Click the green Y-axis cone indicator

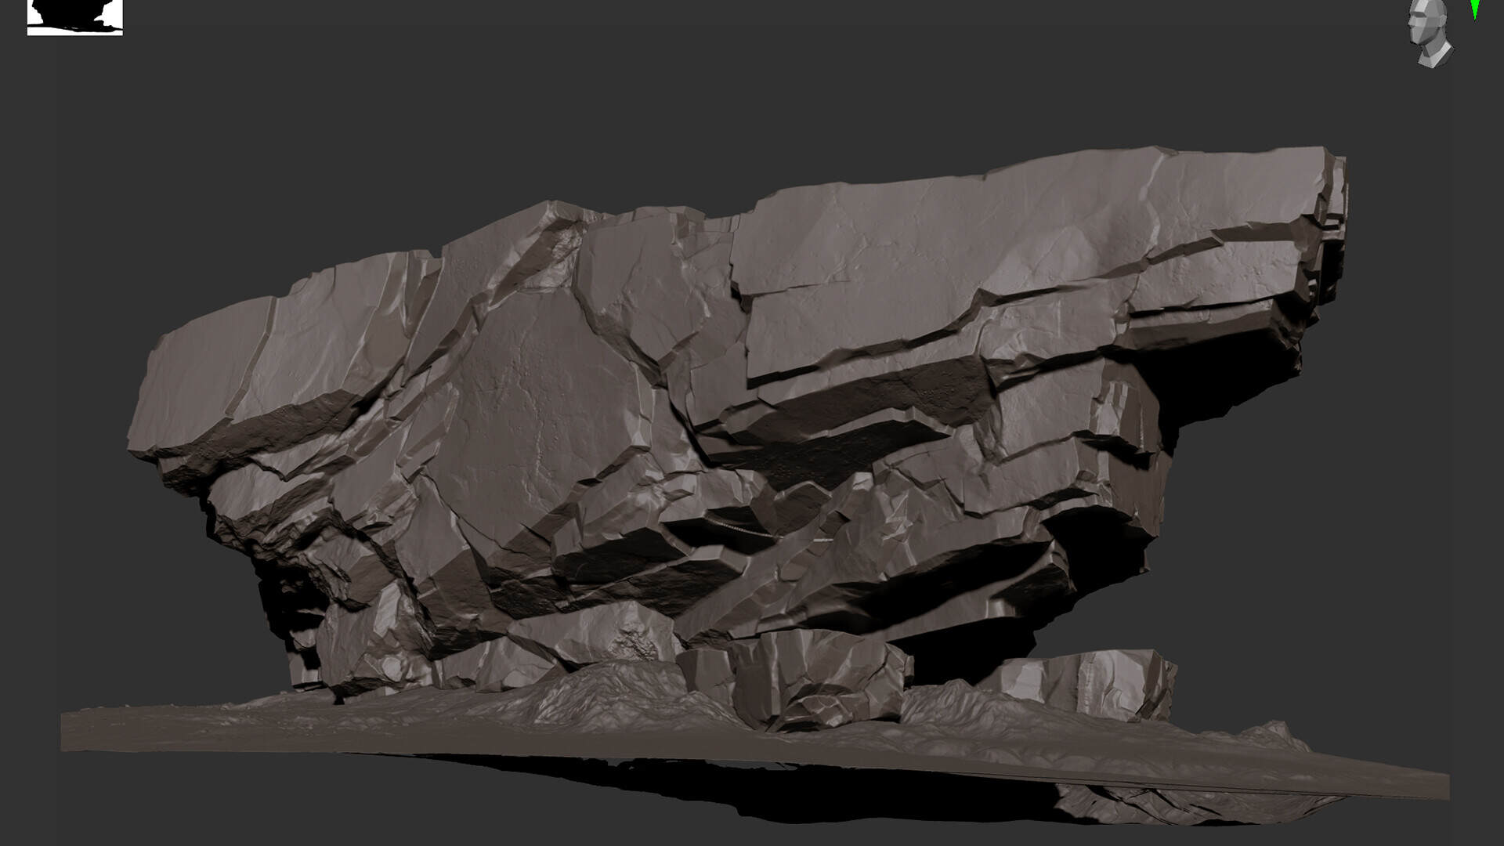pos(1475,9)
